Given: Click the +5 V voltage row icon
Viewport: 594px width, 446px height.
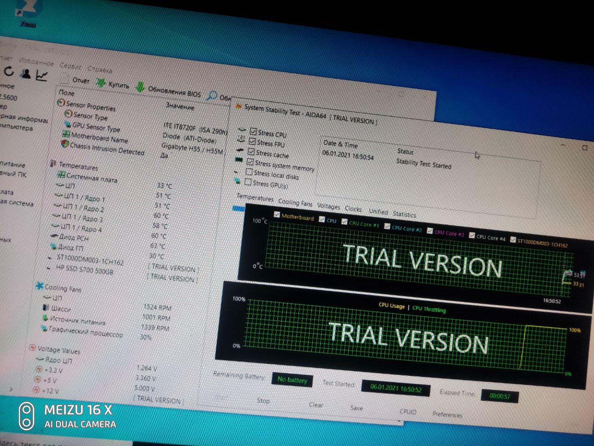Looking at the screenshot, I should [39, 380].
